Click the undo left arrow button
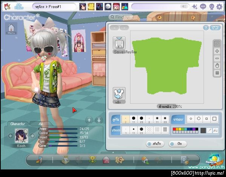 tap(115, 28)
